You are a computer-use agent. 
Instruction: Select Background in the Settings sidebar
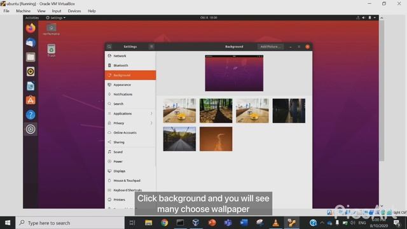tap(130, 75)
